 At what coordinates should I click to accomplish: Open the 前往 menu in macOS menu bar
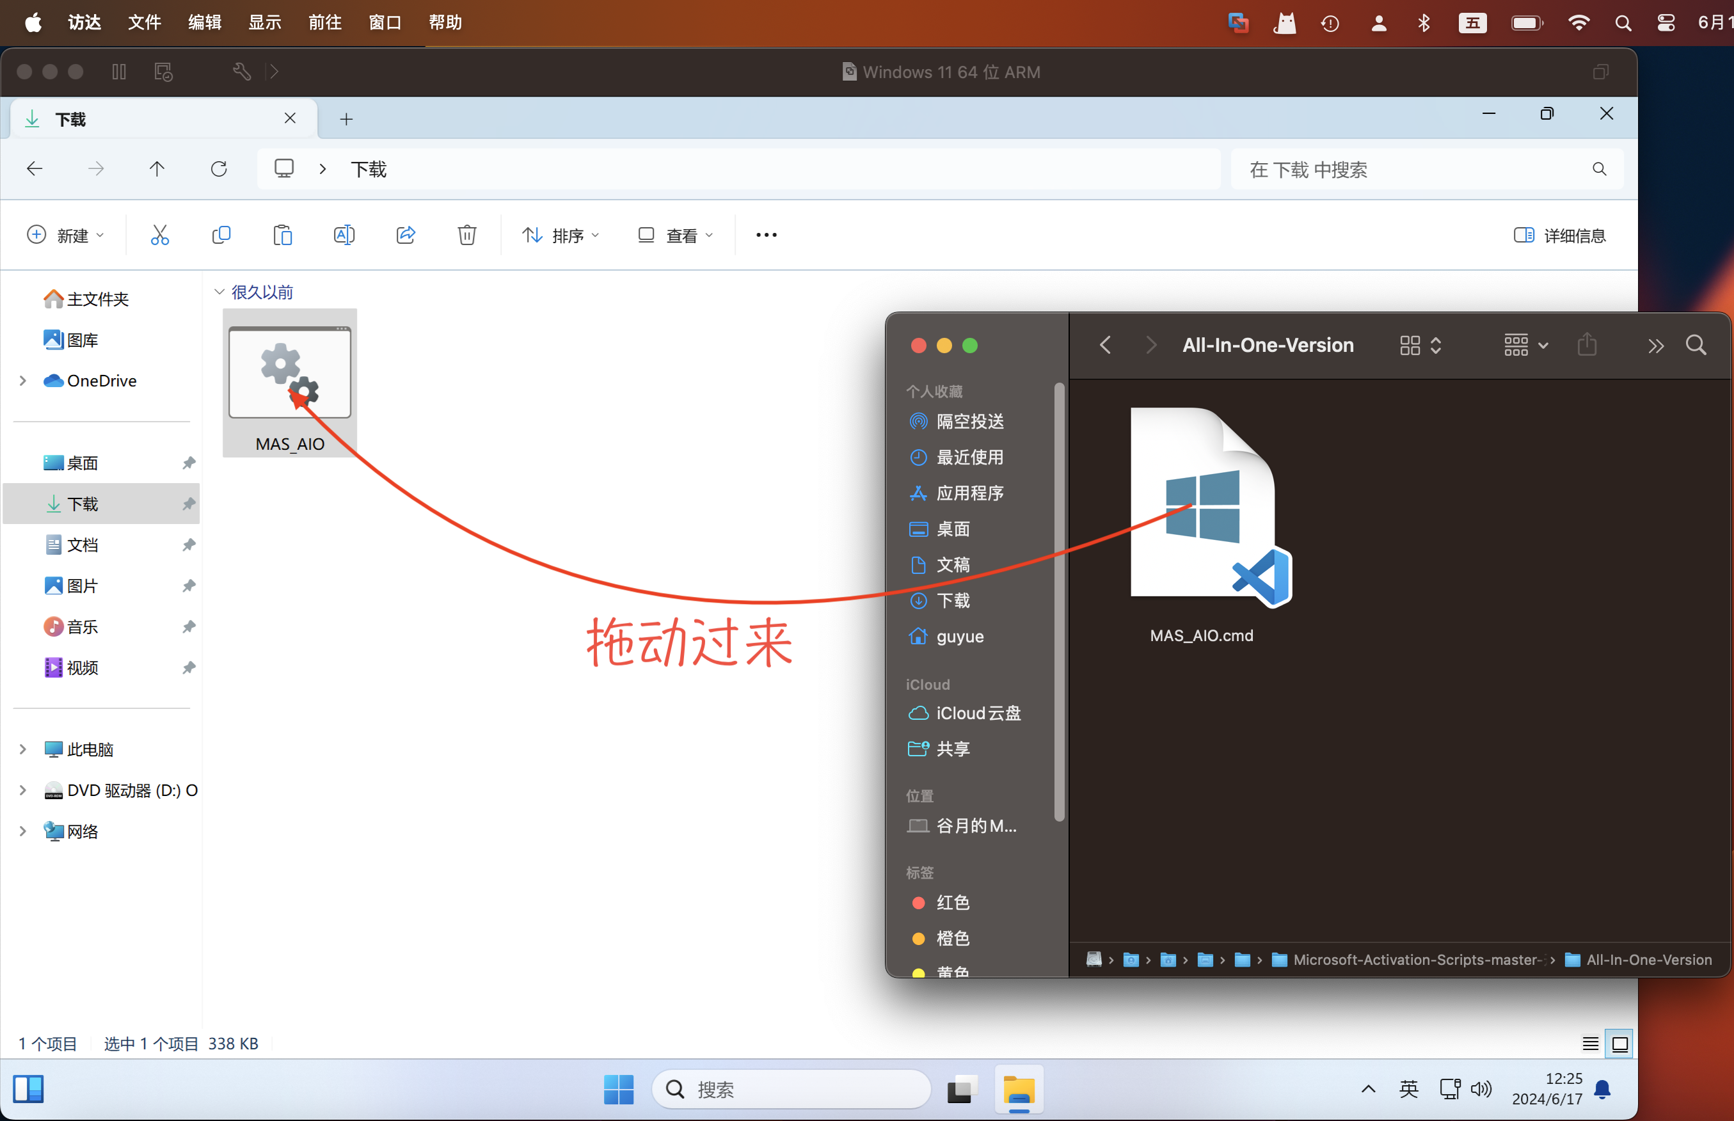(x=324, y=22)
